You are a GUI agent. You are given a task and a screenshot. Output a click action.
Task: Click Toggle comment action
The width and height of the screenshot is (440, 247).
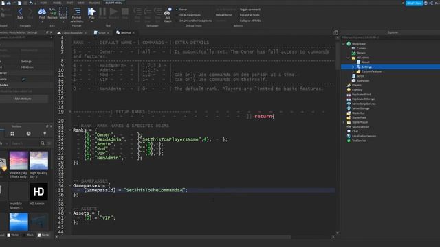point(250,10)
